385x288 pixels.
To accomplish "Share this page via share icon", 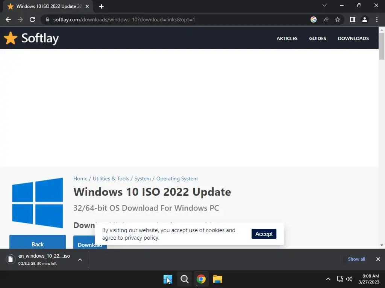I will [326, 19].
